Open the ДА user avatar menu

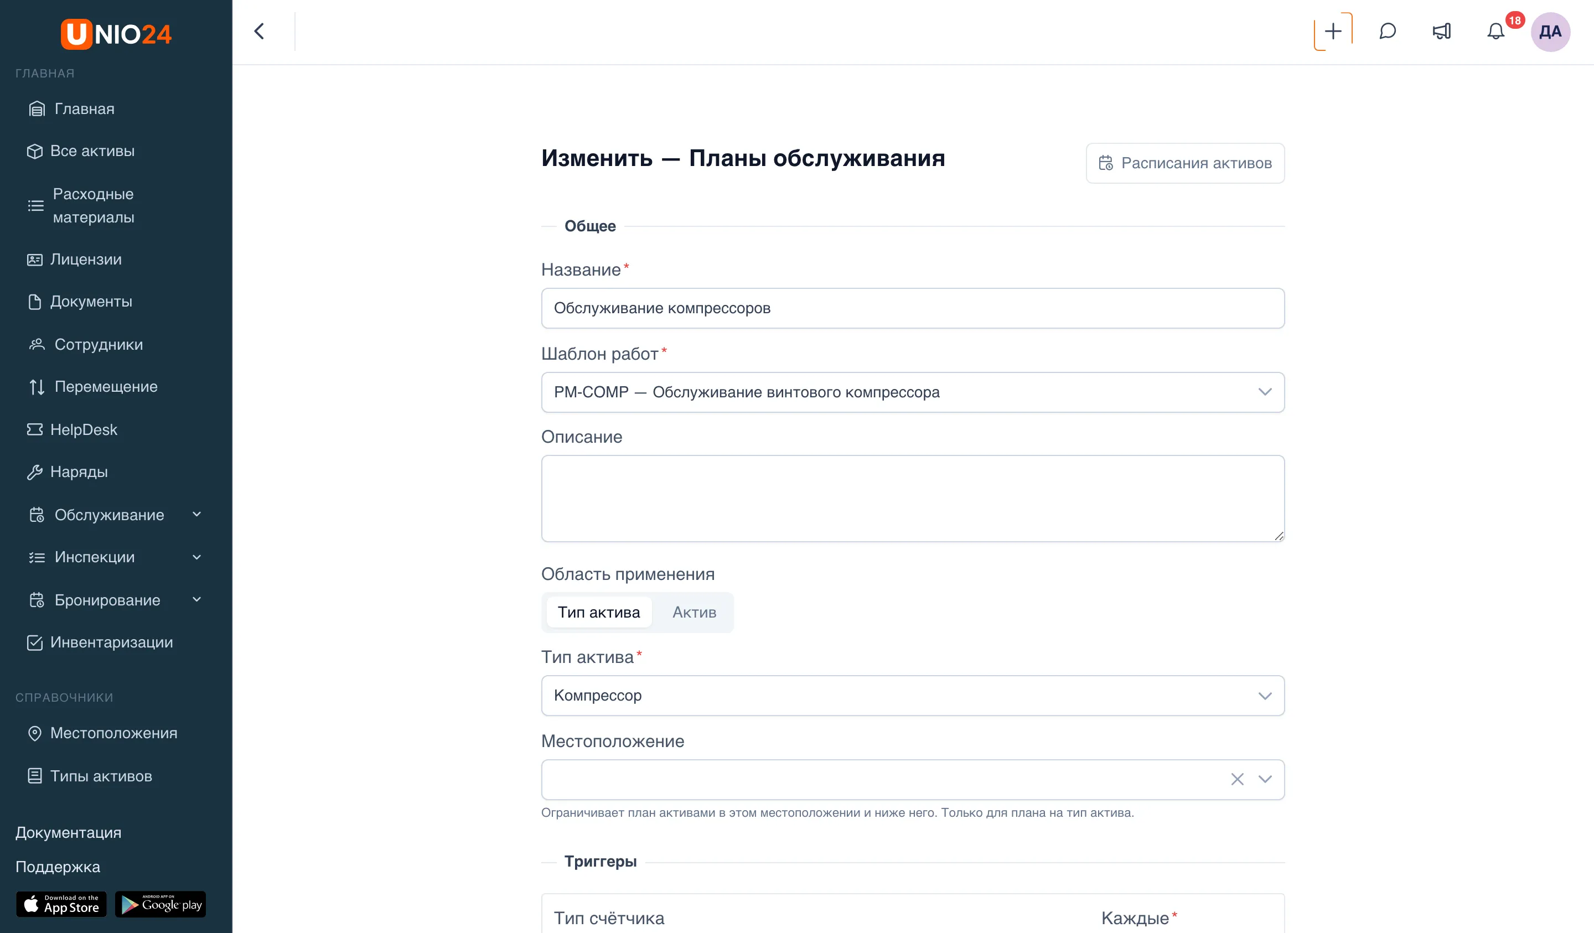tap(1550, 32)
